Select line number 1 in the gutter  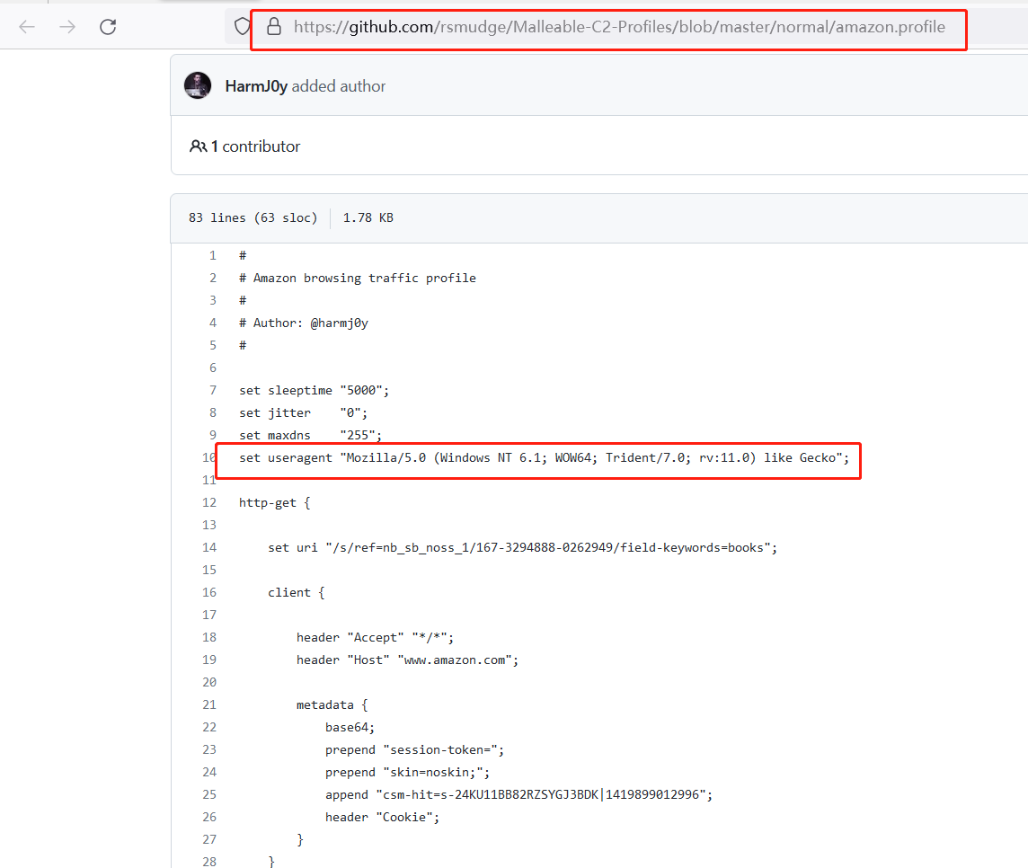(x=212, y=256)
